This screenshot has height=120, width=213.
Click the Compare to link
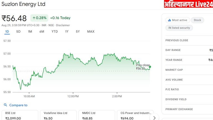(x=18, y=105)
